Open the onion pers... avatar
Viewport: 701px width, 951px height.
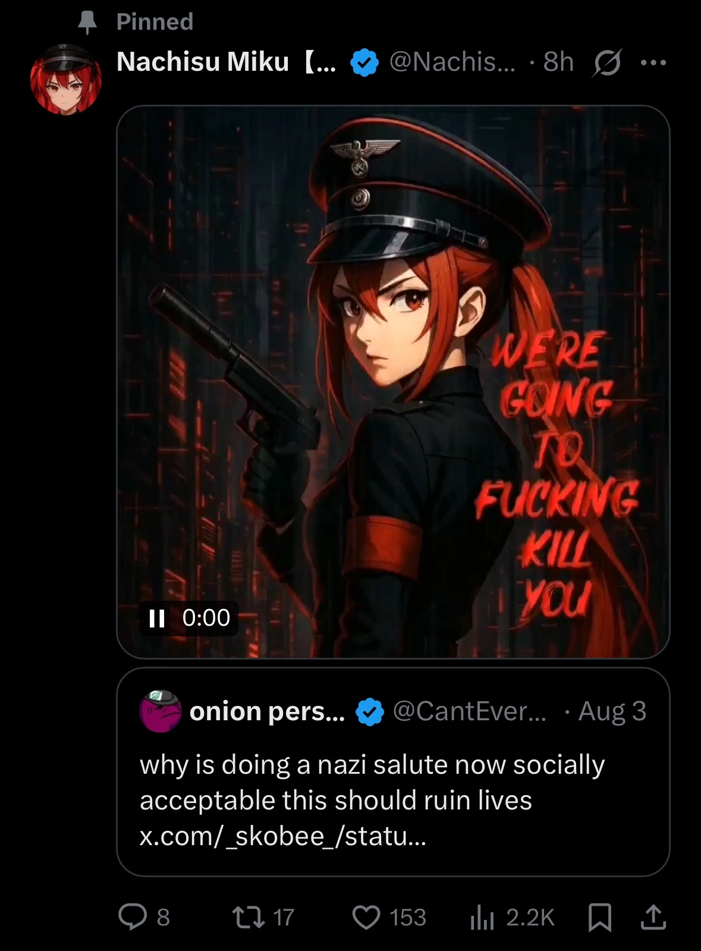pyautogui.click(x=160, y=711)
